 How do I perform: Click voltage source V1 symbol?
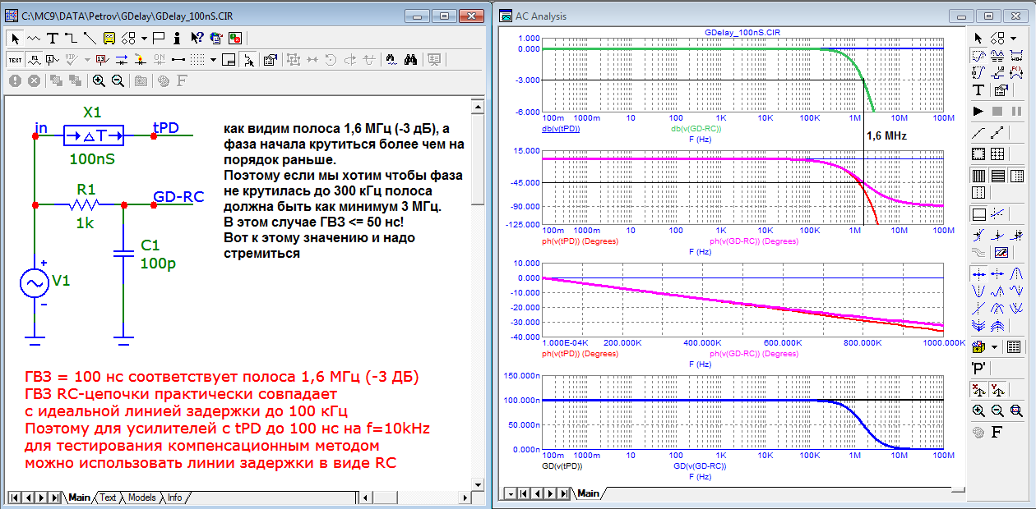tap(35, 282)
